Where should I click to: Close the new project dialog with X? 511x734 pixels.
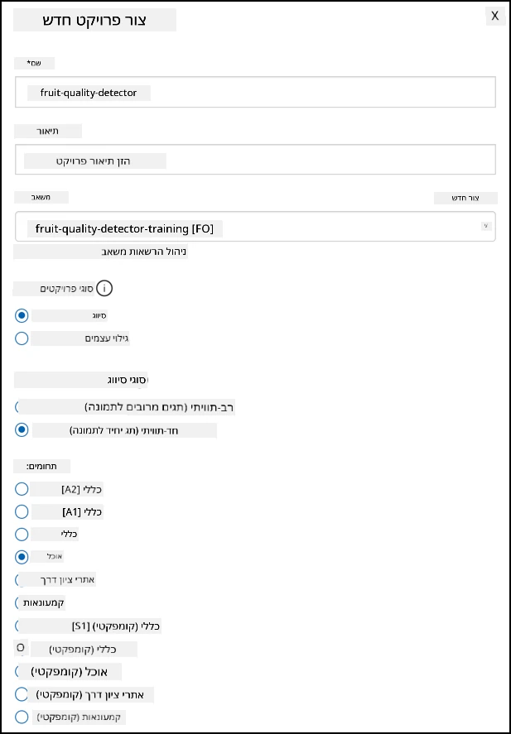pyautogui.click(x=494, y=16)
